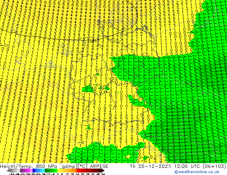Viewport: 227px width, 175px height.
Task: Click the '(06+102)' forecast run label
Action: click(214, 166)
